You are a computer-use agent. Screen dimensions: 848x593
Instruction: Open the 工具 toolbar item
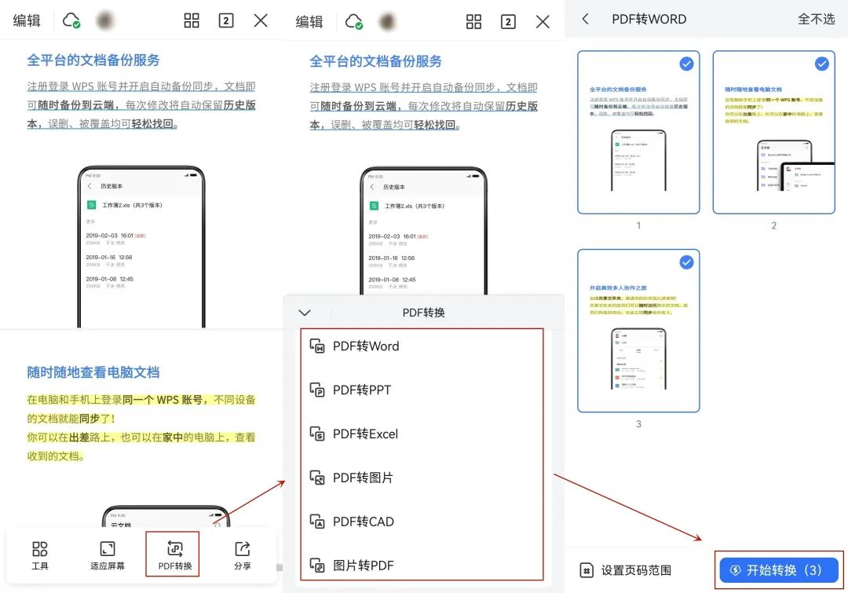(x=40, y=555)
